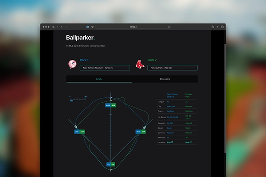Click the page vertical scrollbar
Viewport: 266px width, 177px height.
pyautogui.click(x=225, y=99)
